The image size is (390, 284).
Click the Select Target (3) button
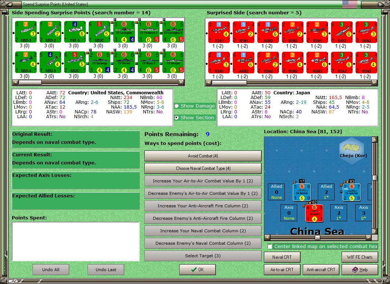click(x=203, y=256)
